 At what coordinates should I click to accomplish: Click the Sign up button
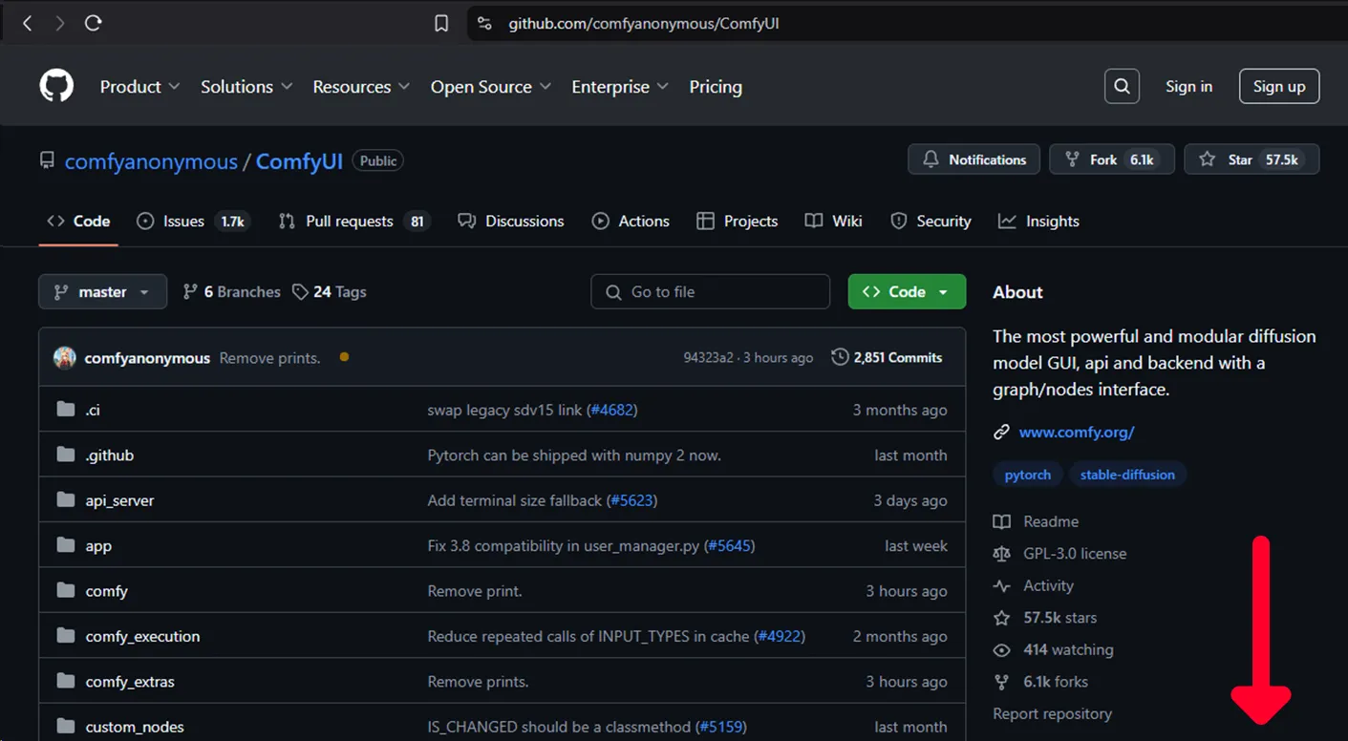(x=1279, y=86)
